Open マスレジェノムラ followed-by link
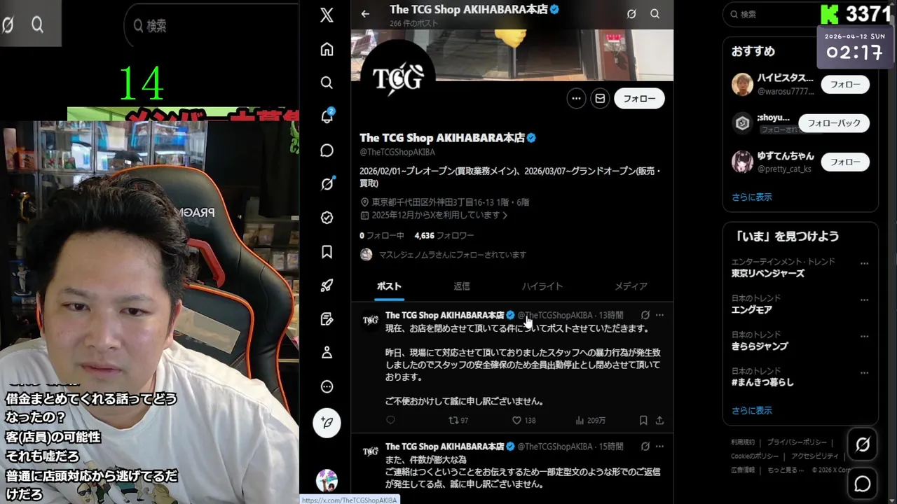Image resolution: width=897 pixels, height=504 pixels. 452,255
